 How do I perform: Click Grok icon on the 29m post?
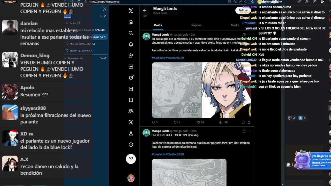tap(244, 131)
